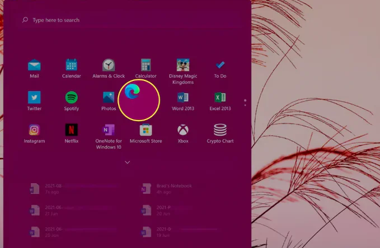Image resolution: width=380 pixels, height=248 pixels.
Task: Open the Calculator app
Action: click(146, 69)
